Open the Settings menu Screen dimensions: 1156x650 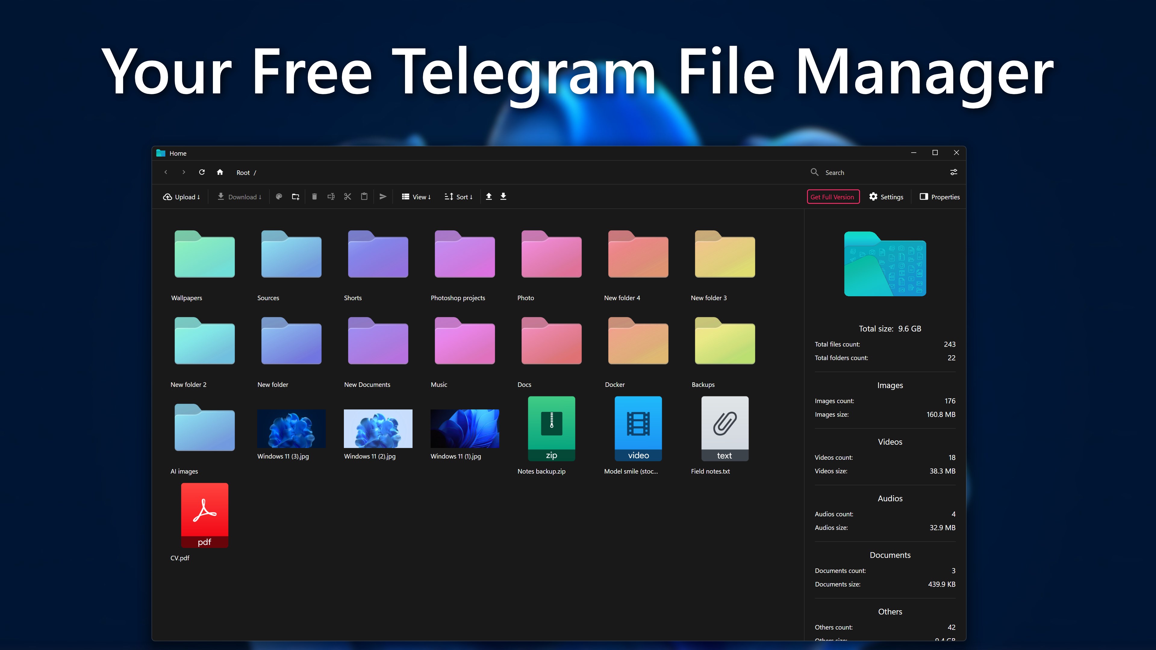[886, 197]
